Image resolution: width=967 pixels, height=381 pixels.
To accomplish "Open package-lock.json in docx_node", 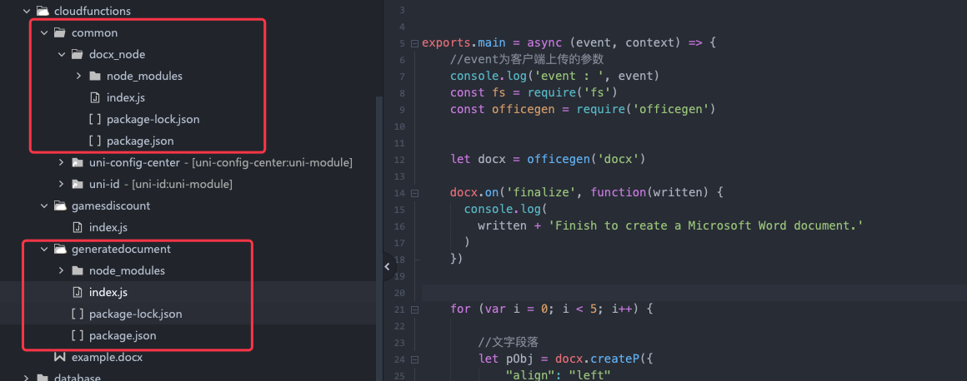I will coord(153,120).
